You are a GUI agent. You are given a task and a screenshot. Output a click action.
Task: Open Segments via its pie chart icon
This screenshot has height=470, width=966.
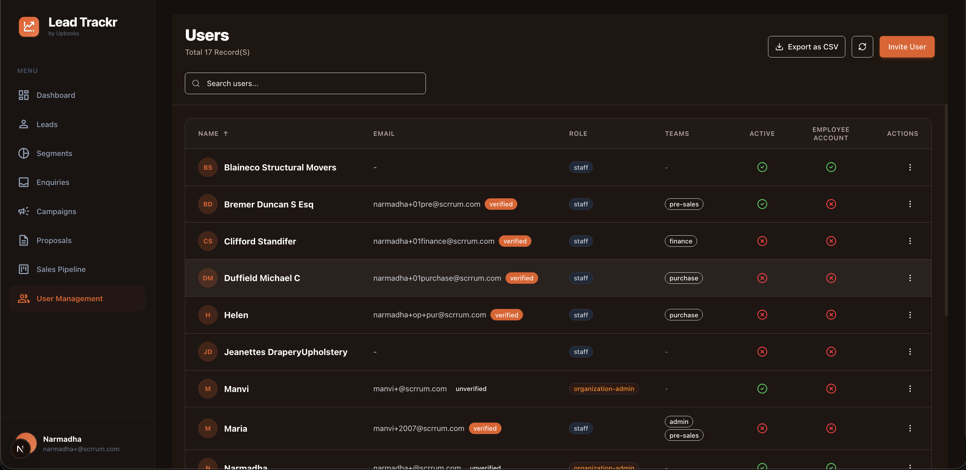click(24, 153)
